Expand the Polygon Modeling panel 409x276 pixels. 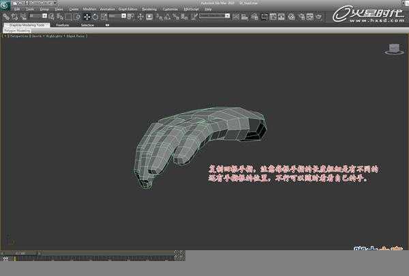click(16, 31)
